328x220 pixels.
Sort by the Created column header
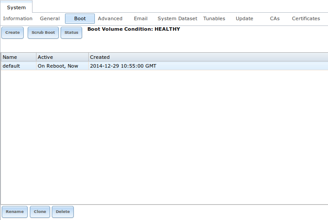pyautogui.click(x=208, y=57)
